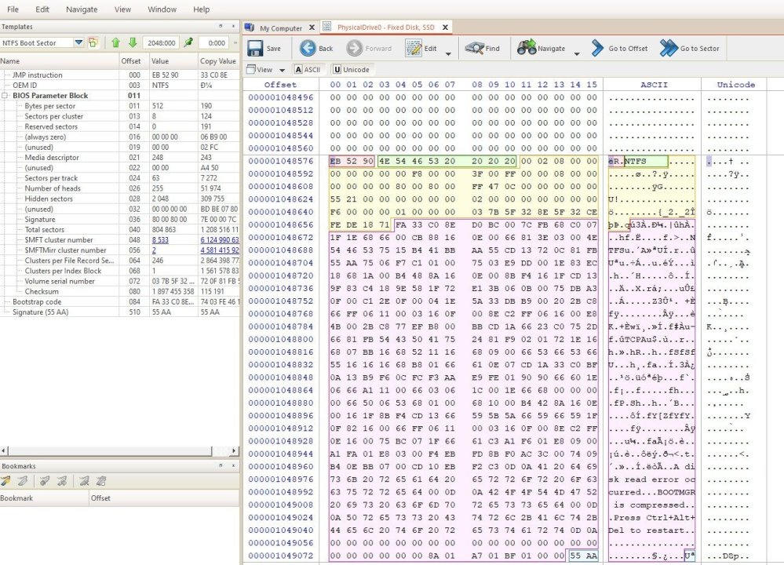Click the Go to Offset icon

tap(598, 49)
